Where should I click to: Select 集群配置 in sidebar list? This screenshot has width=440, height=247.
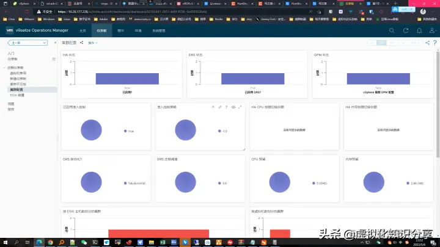(x=32, y=90)
